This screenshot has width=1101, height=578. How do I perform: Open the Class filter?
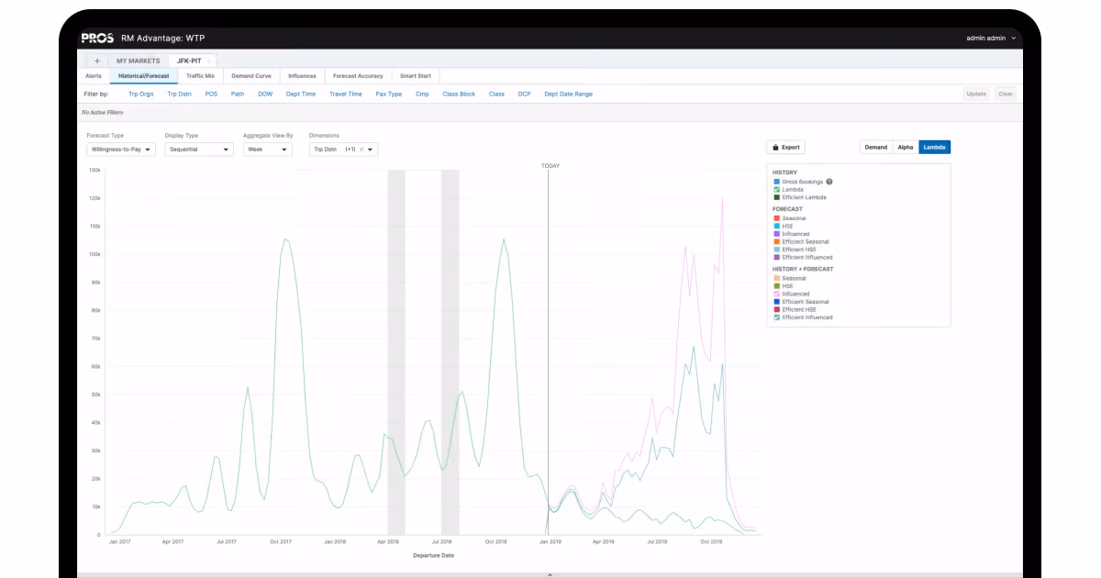point(496,94)
